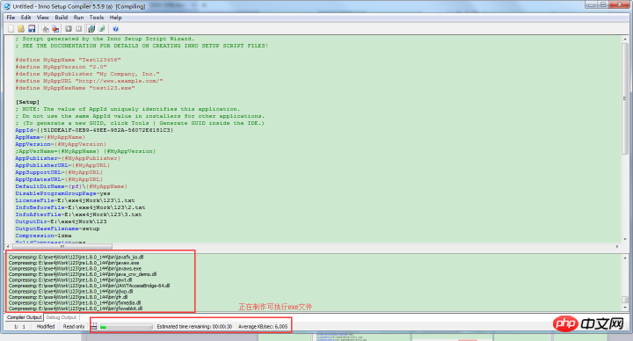The width and height of the screenshot is (633, 341).
Task: Click the Read only status bar entry
Action: (74, 326)
